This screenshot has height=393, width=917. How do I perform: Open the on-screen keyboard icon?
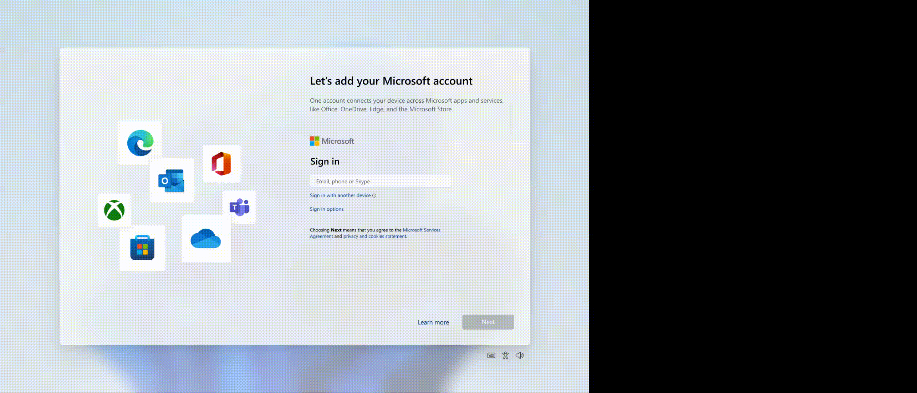coord(491,356)
